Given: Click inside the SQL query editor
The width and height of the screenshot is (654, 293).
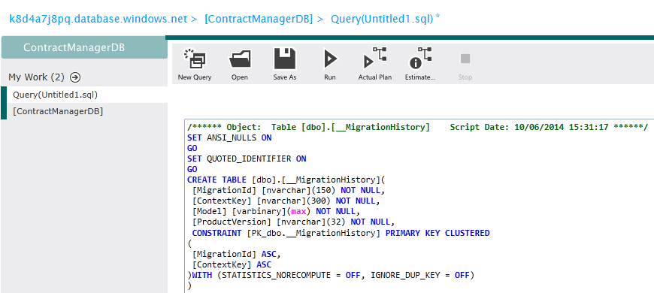Looking at the screenshot, I should pos(419,207).
